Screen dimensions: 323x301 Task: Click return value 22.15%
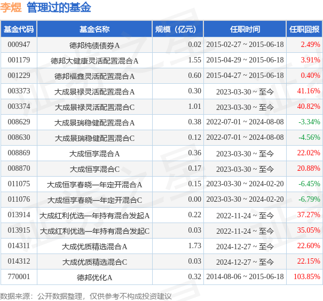[309, 261]
